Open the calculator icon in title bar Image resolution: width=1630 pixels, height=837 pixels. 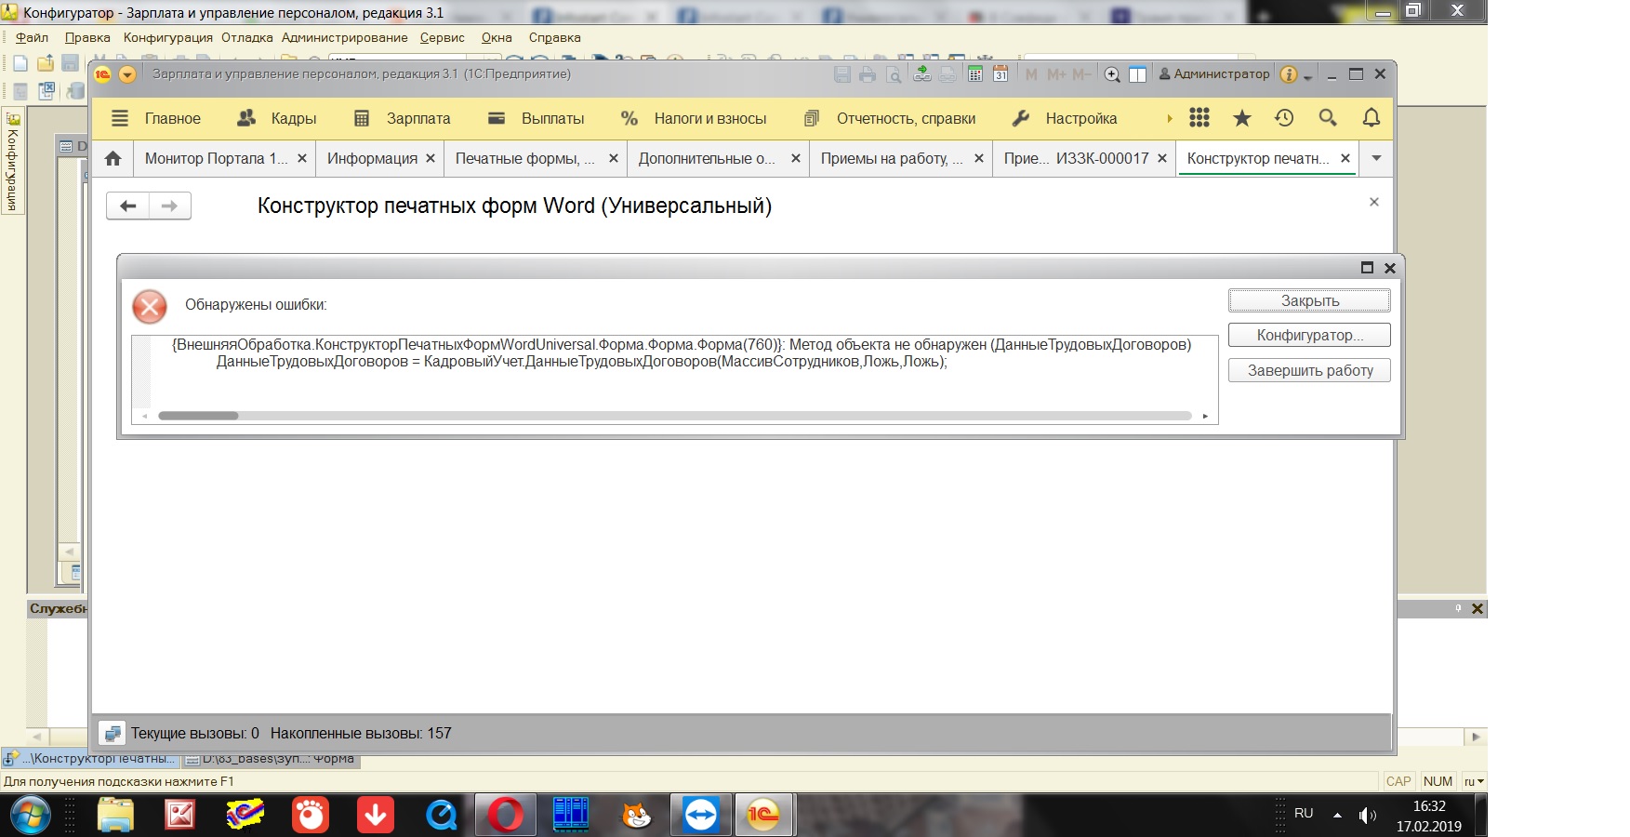[x=975, y=74]
